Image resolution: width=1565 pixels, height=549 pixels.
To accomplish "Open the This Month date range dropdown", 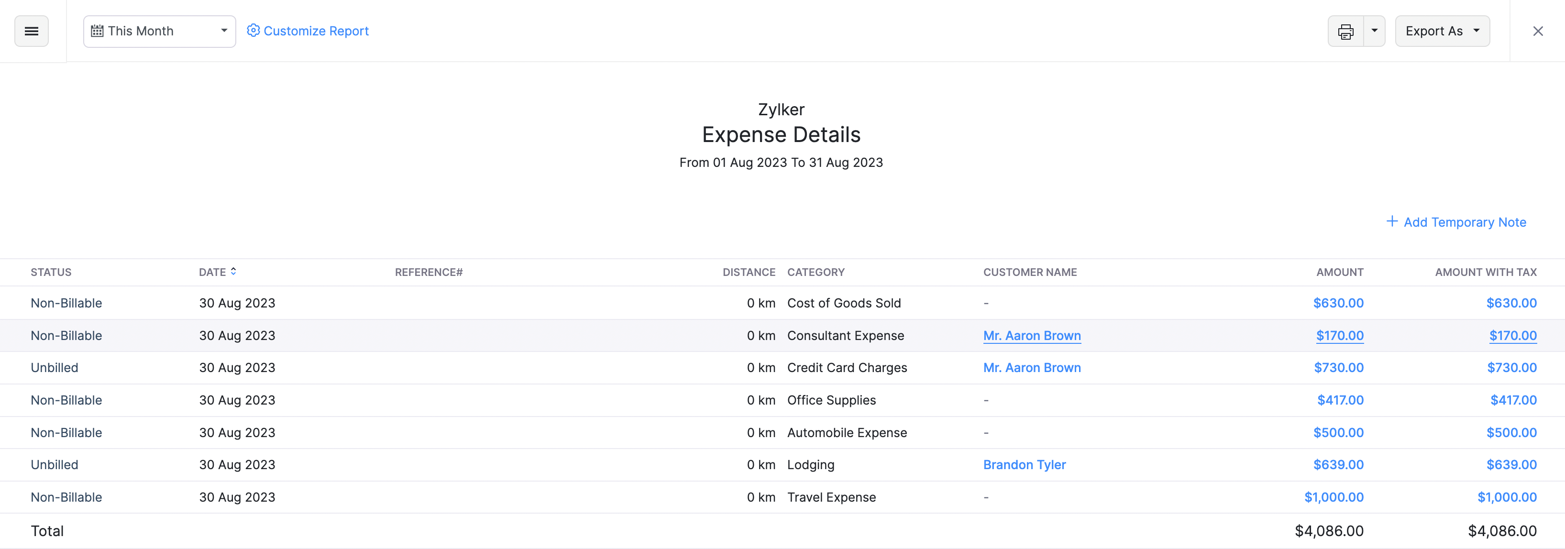I will 159,30.
